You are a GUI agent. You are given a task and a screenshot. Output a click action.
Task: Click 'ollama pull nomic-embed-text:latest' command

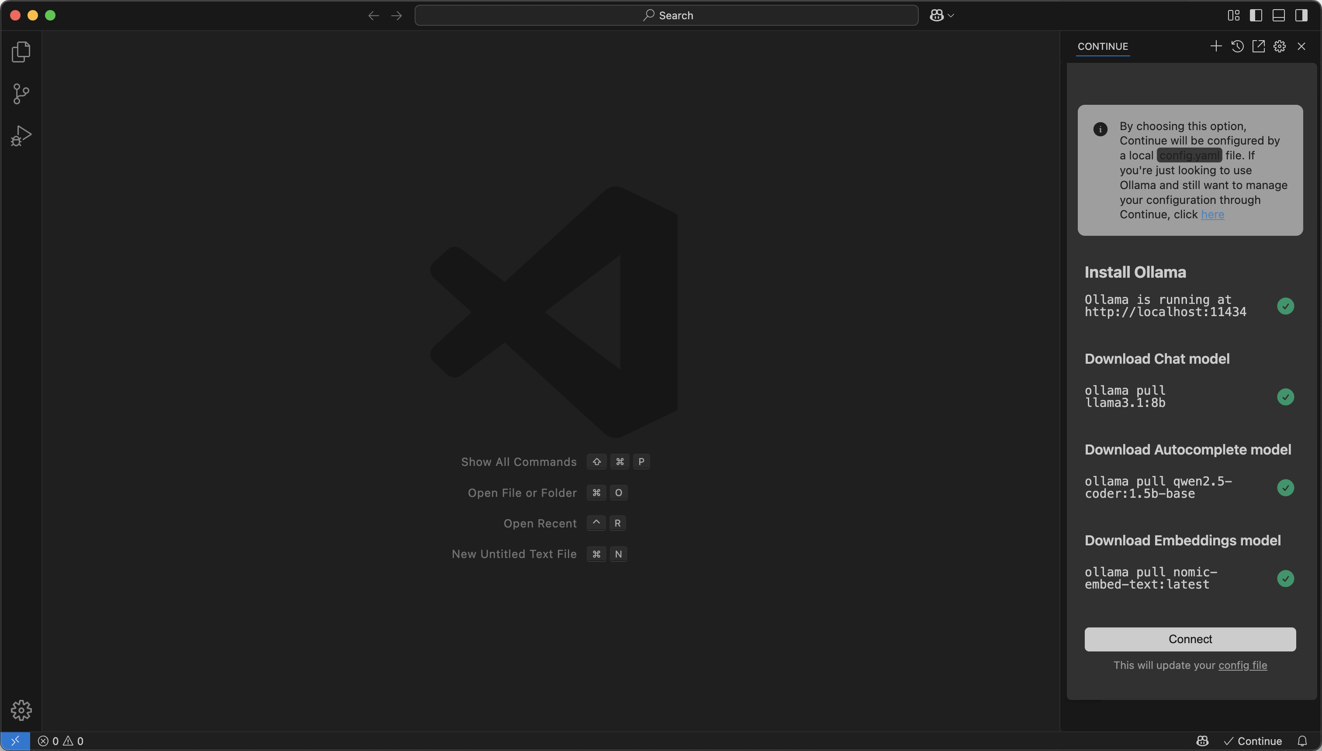tap(1151, 578)
